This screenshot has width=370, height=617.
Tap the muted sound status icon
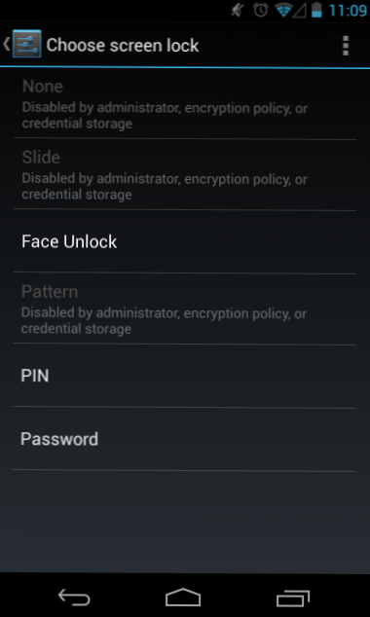[x=238, y=11]
